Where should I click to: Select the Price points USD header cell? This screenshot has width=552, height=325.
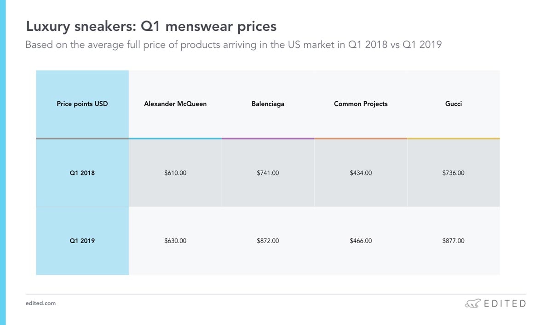coord(82,104)
